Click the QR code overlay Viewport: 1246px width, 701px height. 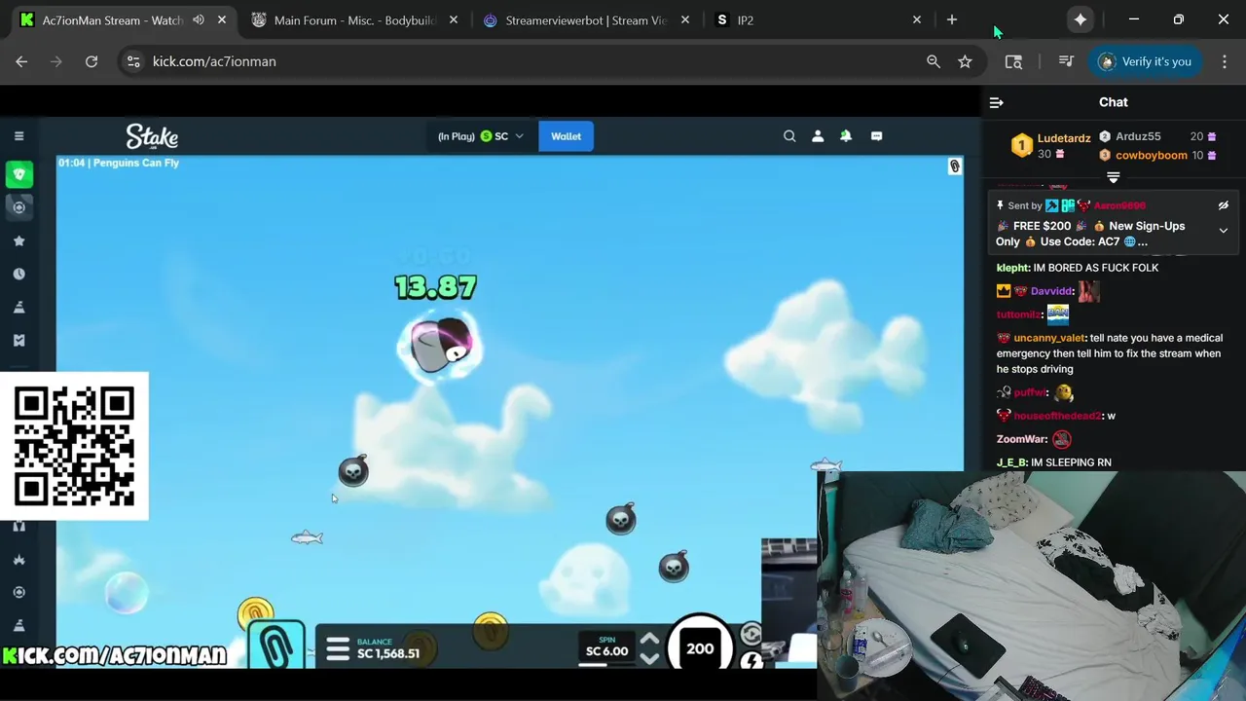click(x=74, y=447)
